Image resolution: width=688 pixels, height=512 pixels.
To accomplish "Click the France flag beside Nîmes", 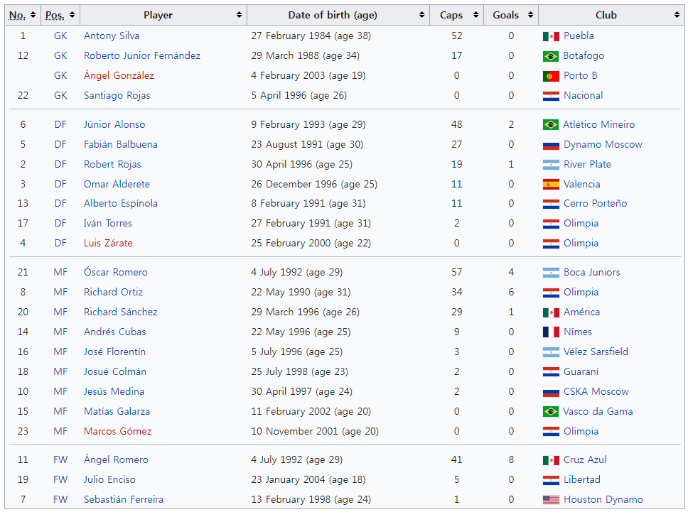I will 551,332.
